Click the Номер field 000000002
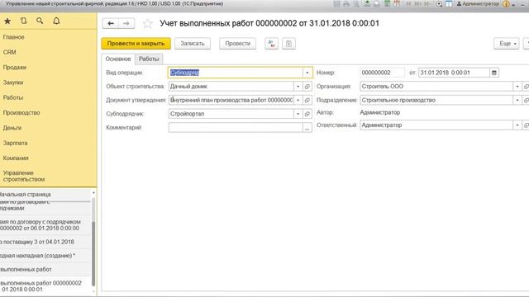 click(x=382, y=73)
